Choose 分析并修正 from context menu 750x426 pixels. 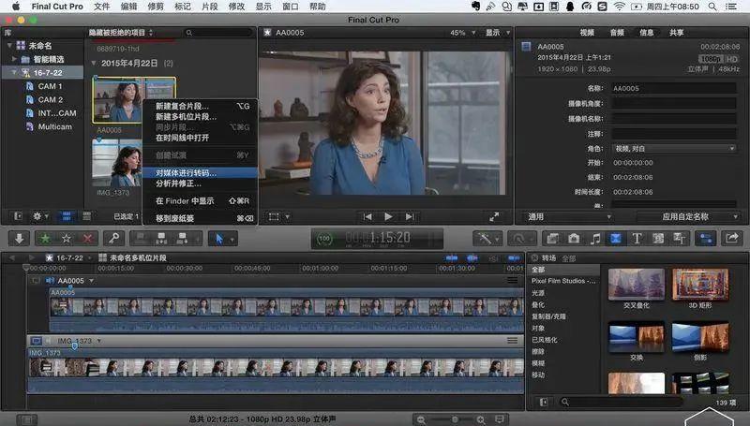pos(200,184)
